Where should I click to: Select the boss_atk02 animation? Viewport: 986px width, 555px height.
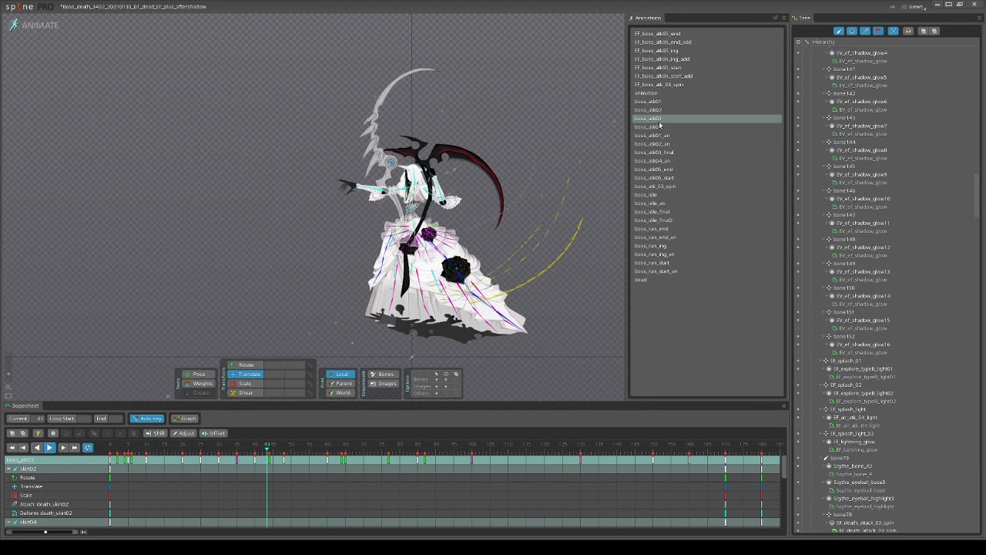[648, 110]
